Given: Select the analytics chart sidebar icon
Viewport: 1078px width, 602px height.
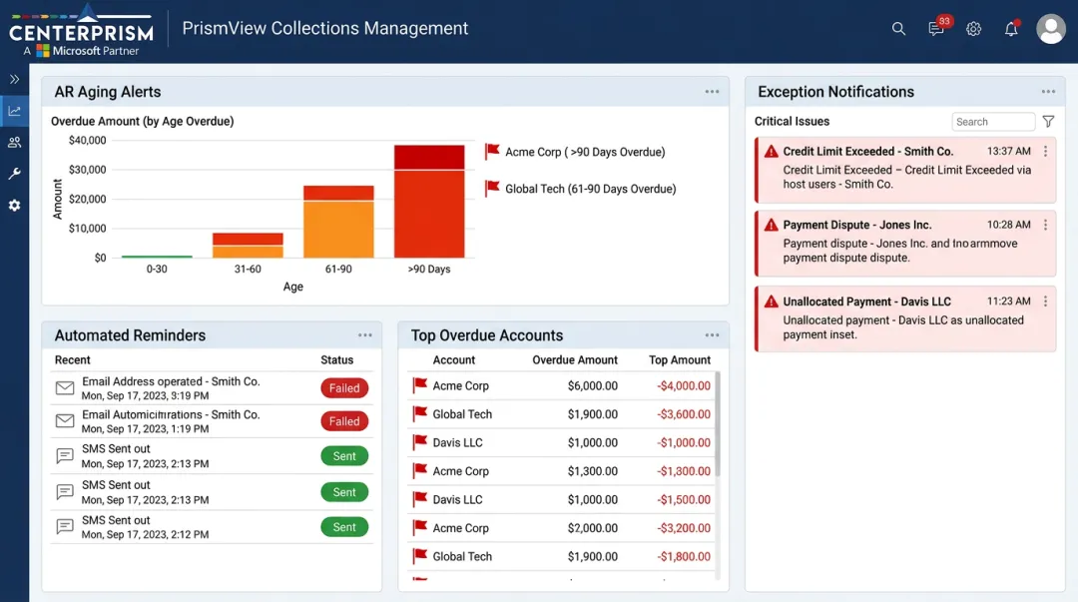Looking at the screenshot, I should [x=14, y=111].
